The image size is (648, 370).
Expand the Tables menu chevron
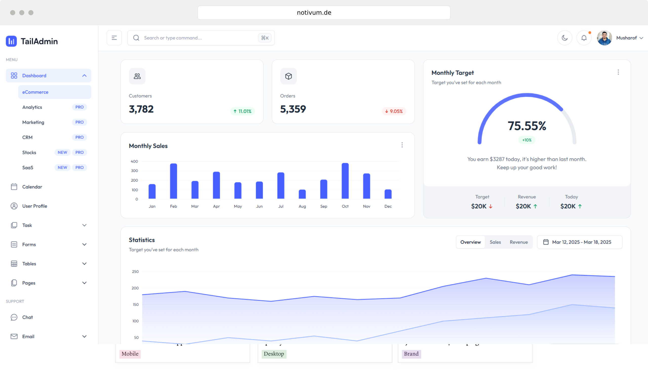84,264
